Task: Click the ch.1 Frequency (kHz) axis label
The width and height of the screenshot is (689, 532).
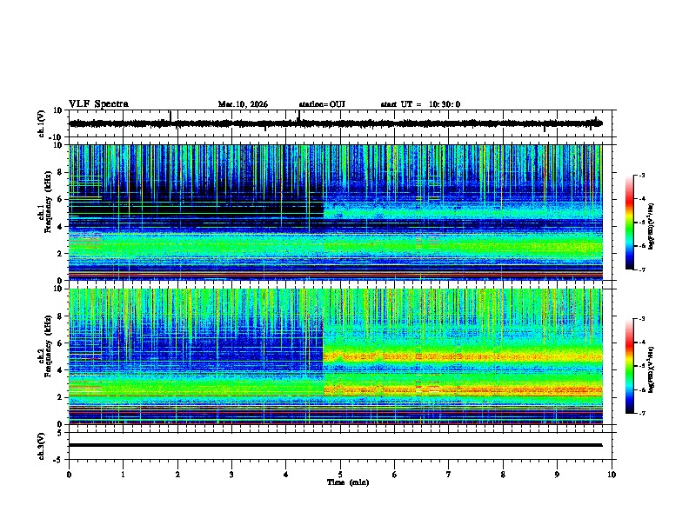Action: click(x=48, y=200)
